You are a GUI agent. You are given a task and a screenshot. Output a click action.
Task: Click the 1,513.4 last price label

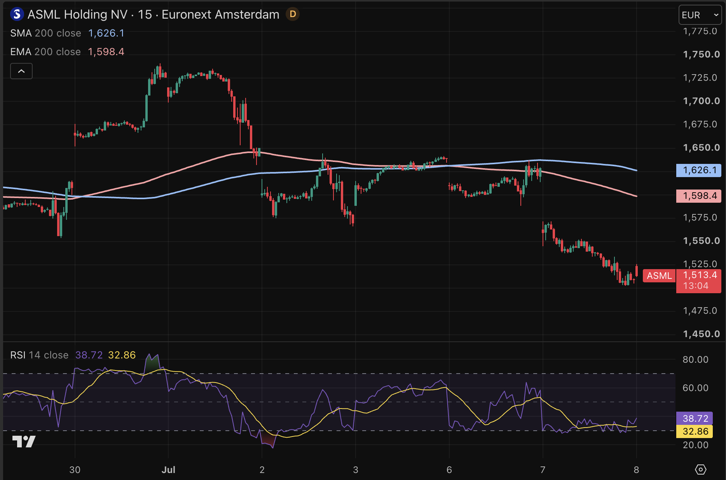[700, 275]
